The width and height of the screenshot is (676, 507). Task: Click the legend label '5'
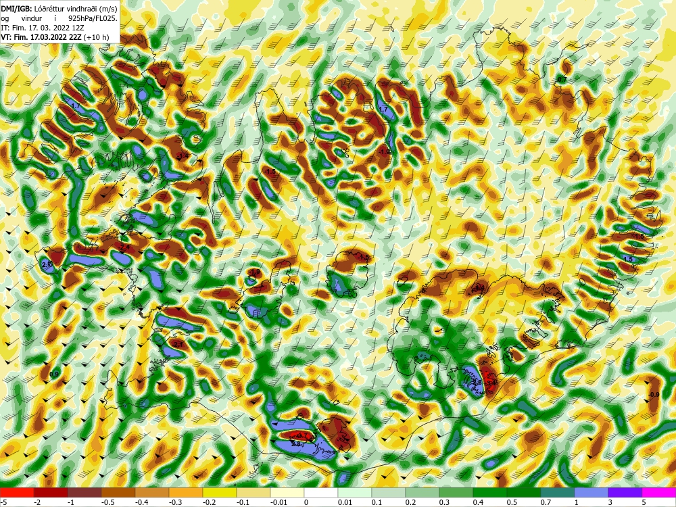pyautogui.click(x=644, y=502)
